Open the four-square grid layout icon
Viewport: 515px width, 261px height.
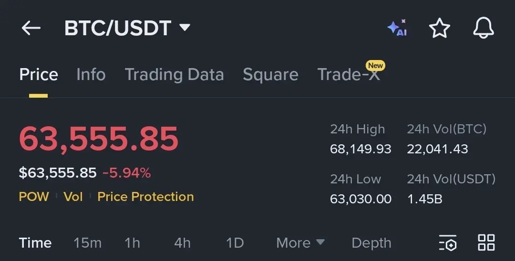pos(486,242)
